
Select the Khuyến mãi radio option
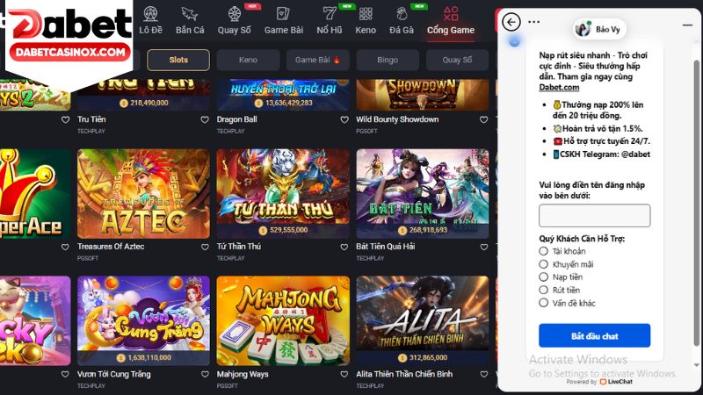[543, 264]
